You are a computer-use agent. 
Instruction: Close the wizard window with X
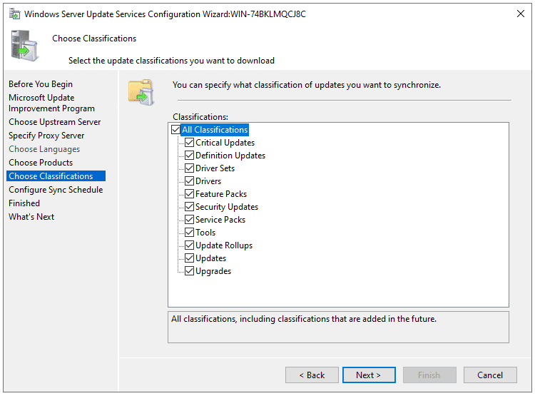tap(520, 14)
